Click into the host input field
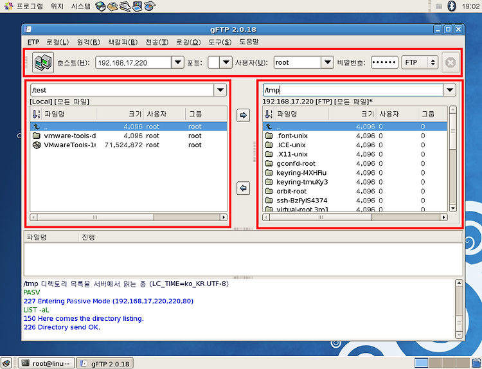Viewport: 482px width, 369px height. pos(134,62)
